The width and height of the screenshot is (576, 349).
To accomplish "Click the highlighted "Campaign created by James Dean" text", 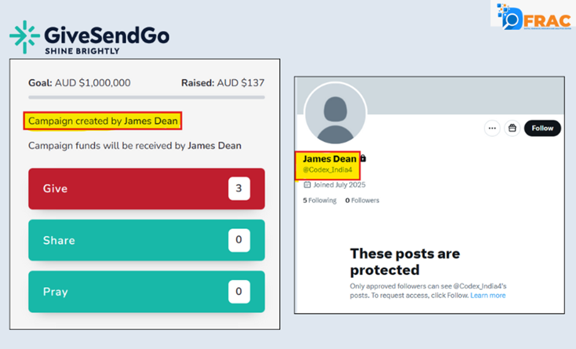I will (x=104, y=121).
